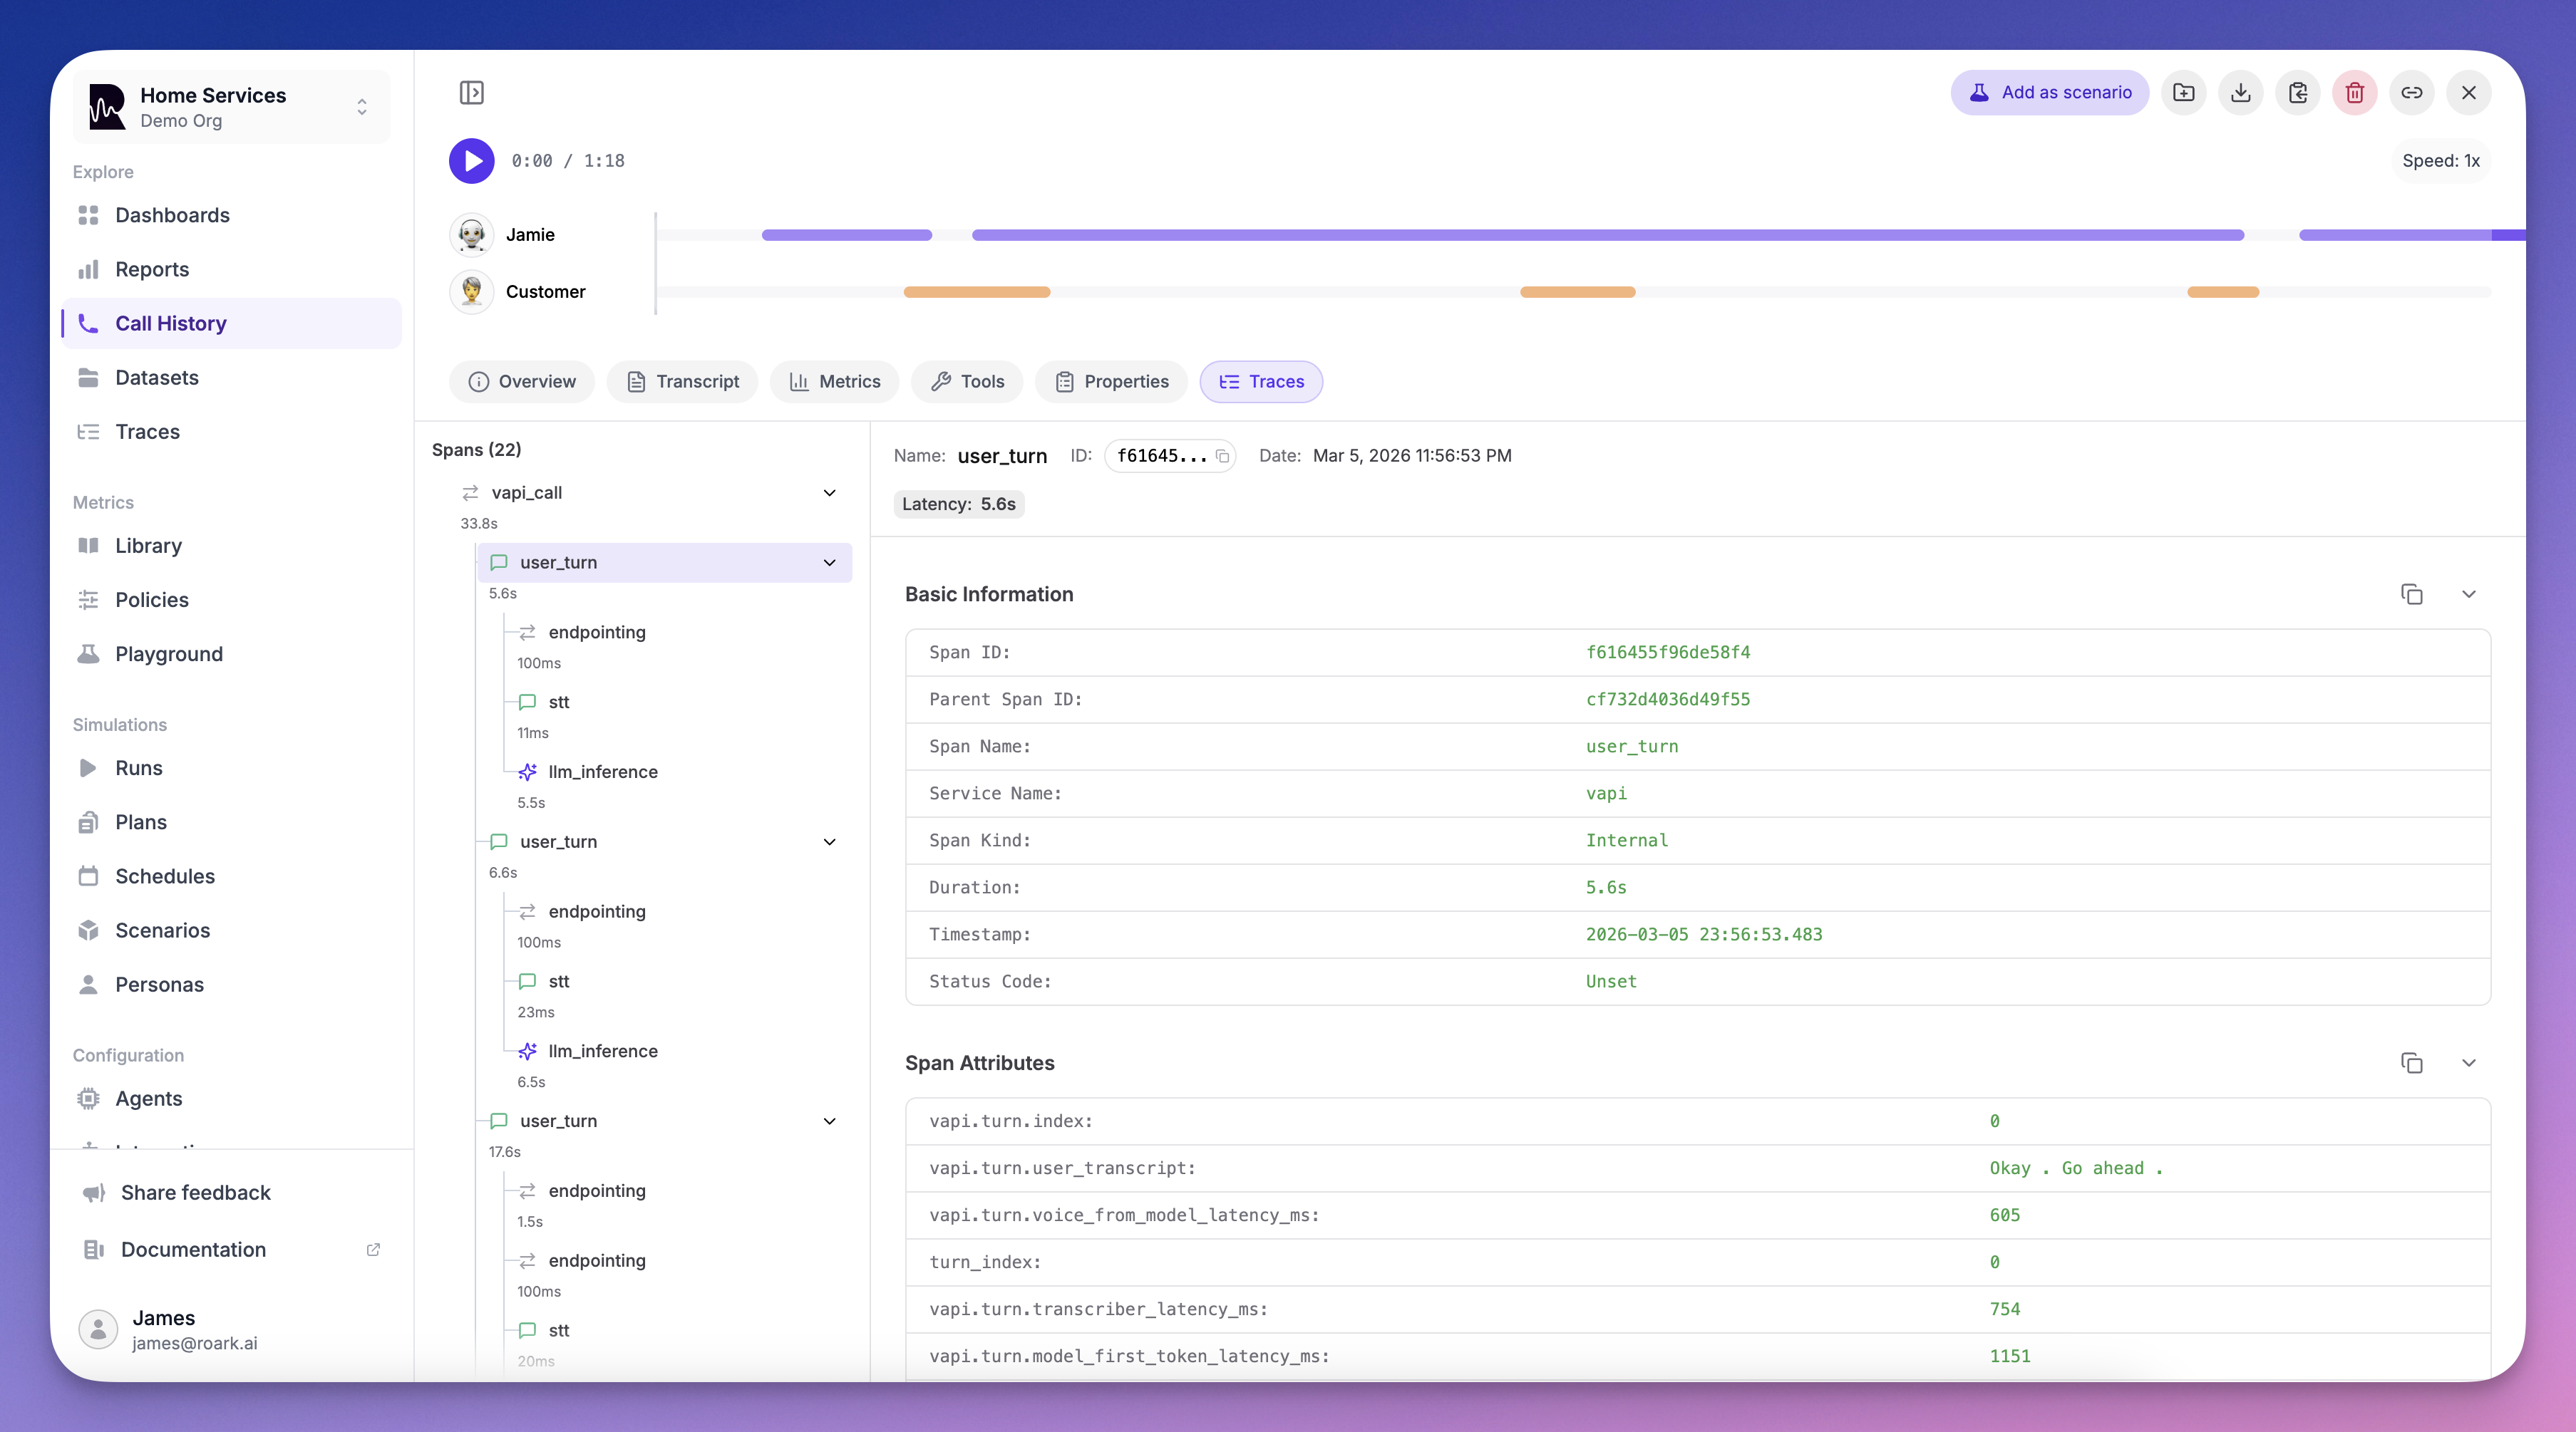The width and height of the screenshot is (2576, 1432).
Task: Close the call detail panel
Action: [2469, 93]
